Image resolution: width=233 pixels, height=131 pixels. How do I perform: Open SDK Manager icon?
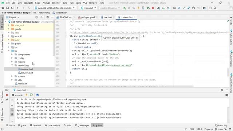pyautogui.click(x=168, y=8)
